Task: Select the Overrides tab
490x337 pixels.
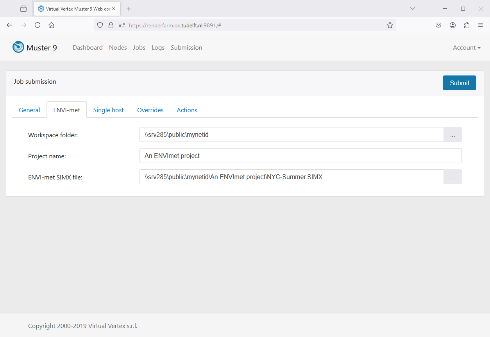Action: (150, 110)
